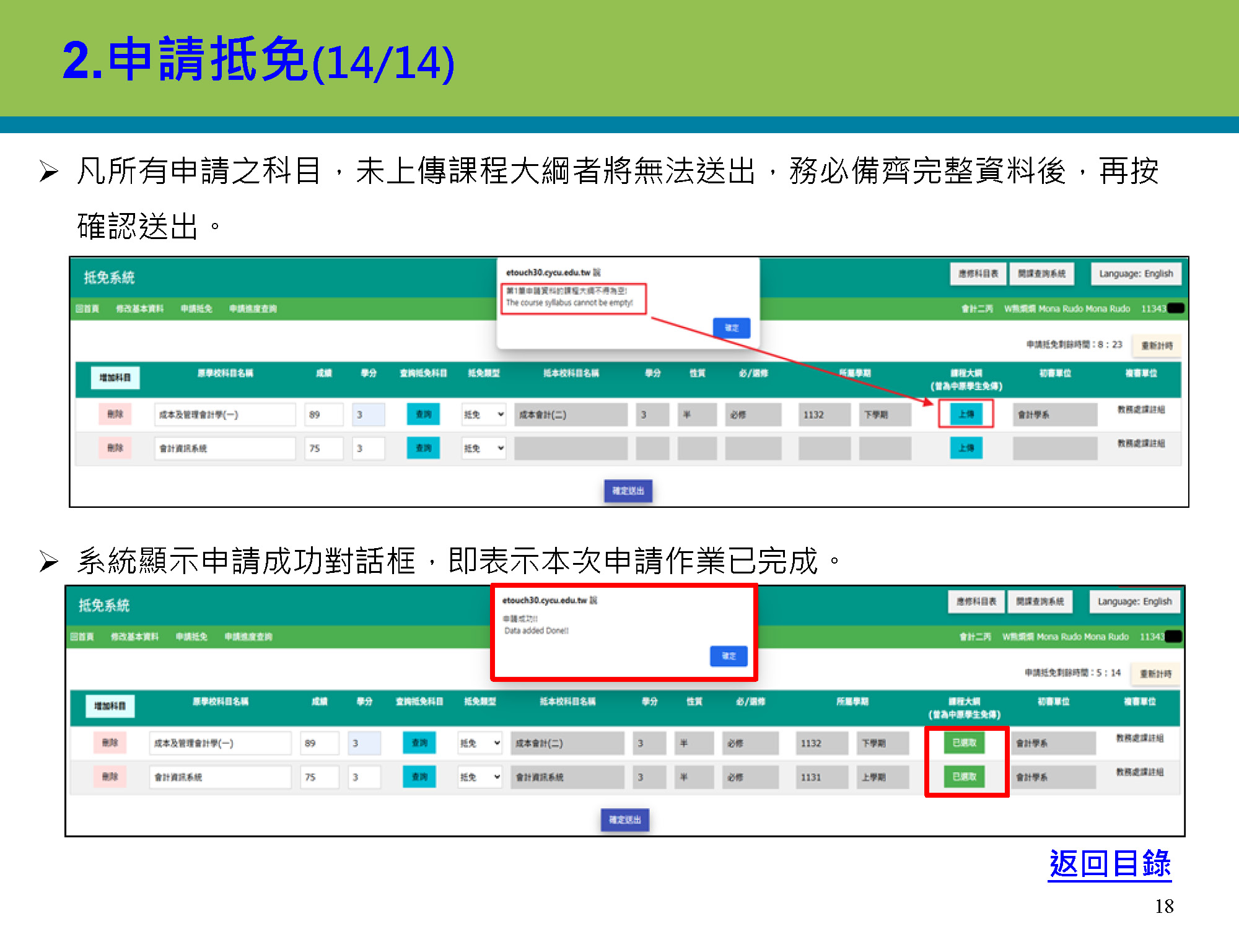
Task: Open 應修科目表 in the lower screenshot
Action: pos(976,601)
